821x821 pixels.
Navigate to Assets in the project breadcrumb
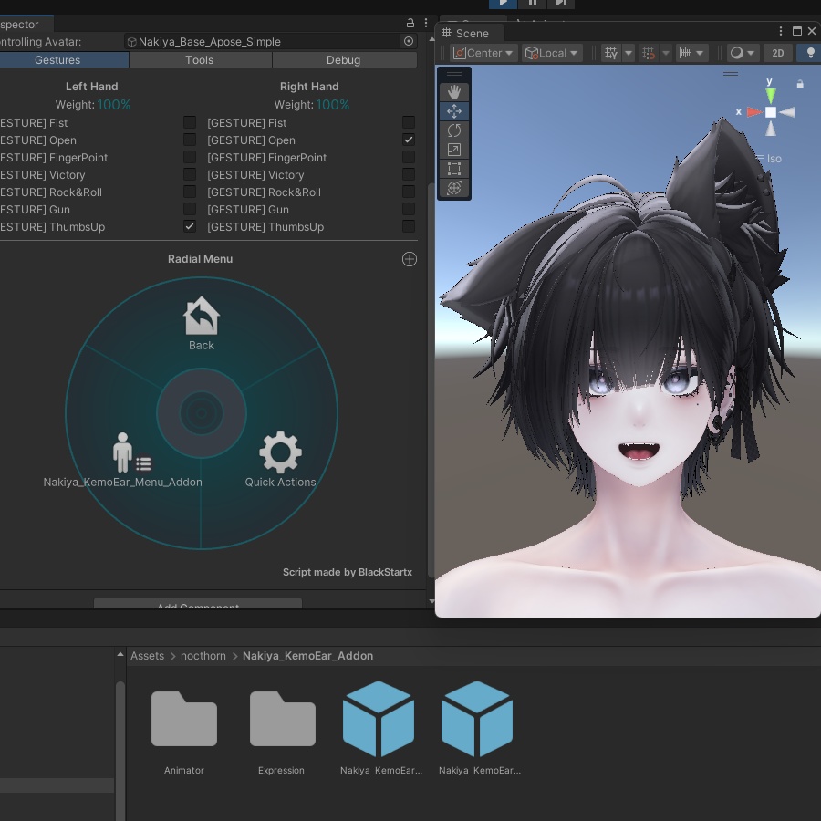coord(147,656)
